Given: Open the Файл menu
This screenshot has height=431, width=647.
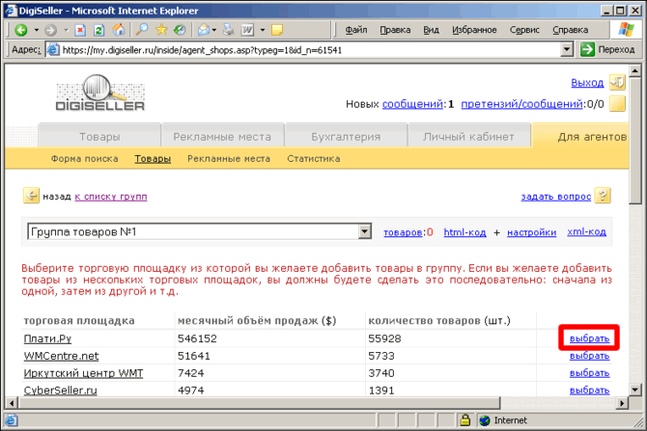Looking at the screenshot, I should pyautogui.click(x=356, y=30).
